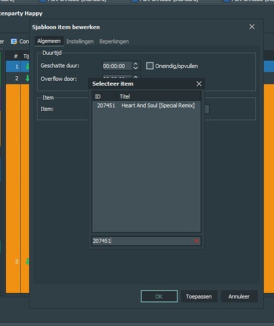Screen dimensions: 274x326
Task: Click the green arrow in row 3
Action: (x=27, y=261)
